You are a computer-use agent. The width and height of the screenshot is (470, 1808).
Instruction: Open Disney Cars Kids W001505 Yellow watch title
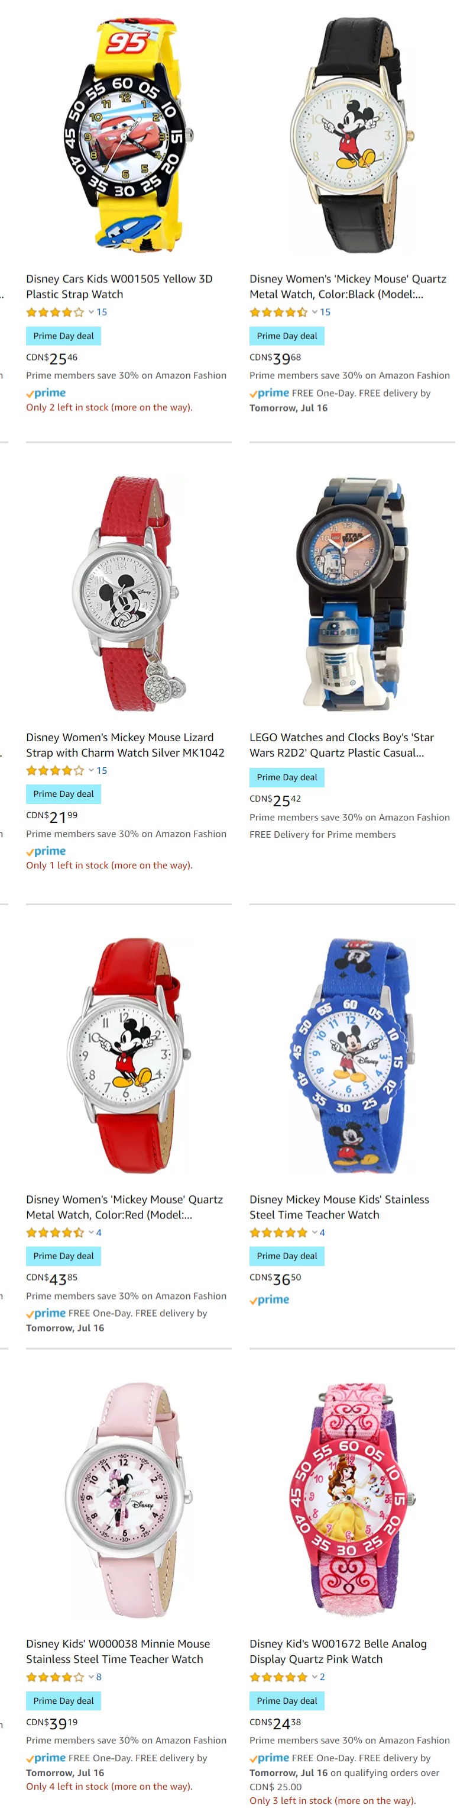tap(120, 287)
